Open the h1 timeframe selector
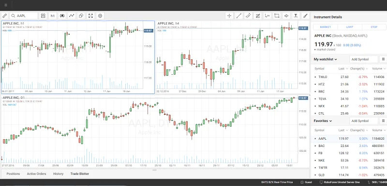The image size is (387, 186). pyautogui.click(x=53, y=16)
